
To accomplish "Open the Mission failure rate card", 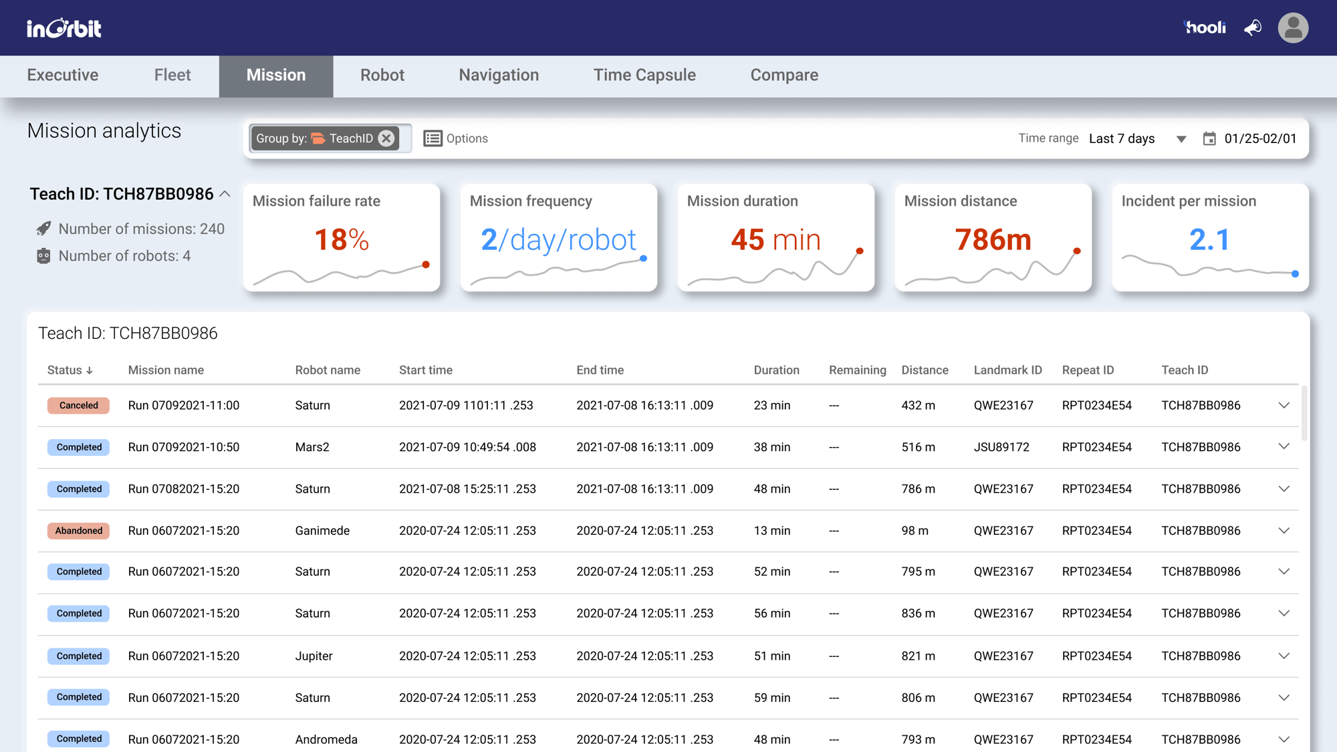I will click(x=342, y=237).
